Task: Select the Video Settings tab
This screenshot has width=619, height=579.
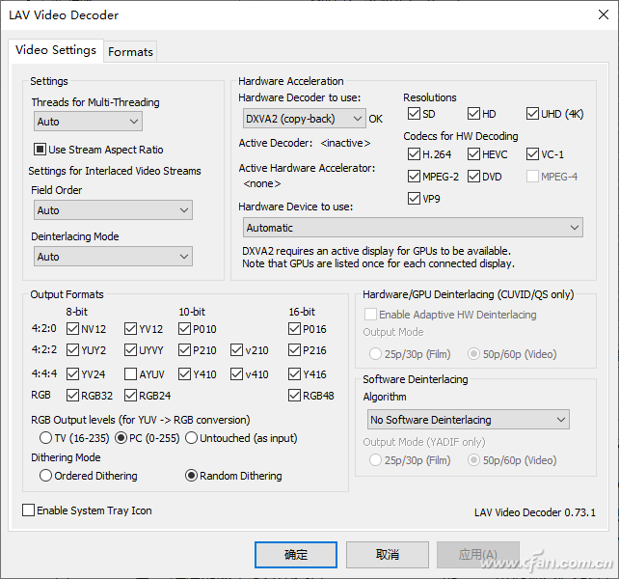Action: (x=56, y=50)
